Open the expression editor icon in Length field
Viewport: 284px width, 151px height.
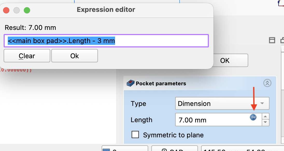click(253, 117)
